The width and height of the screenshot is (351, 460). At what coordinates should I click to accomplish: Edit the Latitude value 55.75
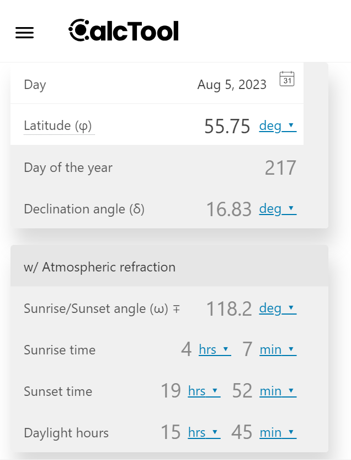pyautogui.click(x=227, y=126)
